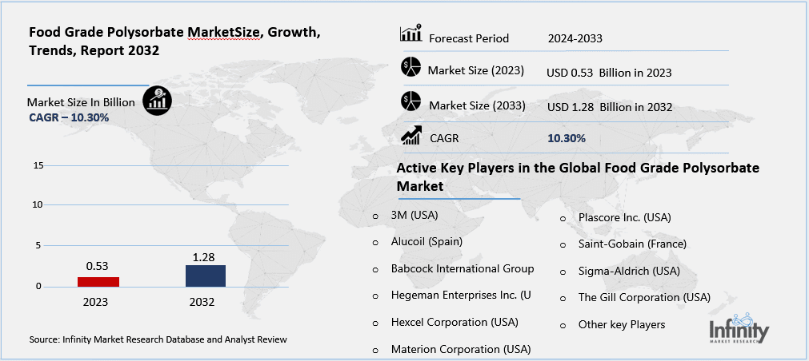
Task: Click 'Hexcel Corporation (USA)' entry
Action: [455, 322]
